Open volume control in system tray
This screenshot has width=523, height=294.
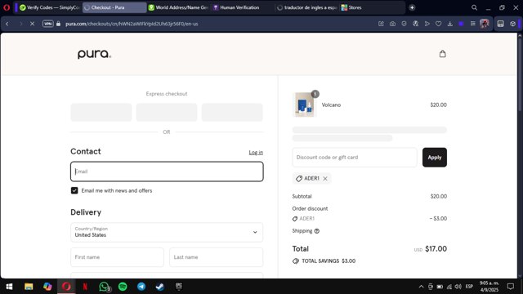tap(458, 287)
